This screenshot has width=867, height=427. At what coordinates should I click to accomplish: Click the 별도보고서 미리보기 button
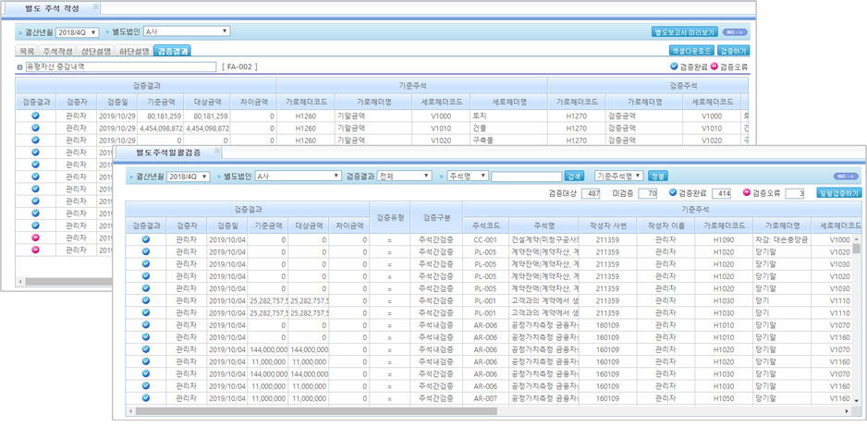tap(685, 32)
